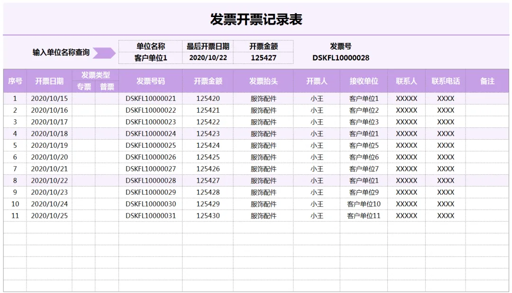
Task: Select invoice number DSKFL10000028 under 发票号
Action: pyautogui.click(x=340, y=58)
